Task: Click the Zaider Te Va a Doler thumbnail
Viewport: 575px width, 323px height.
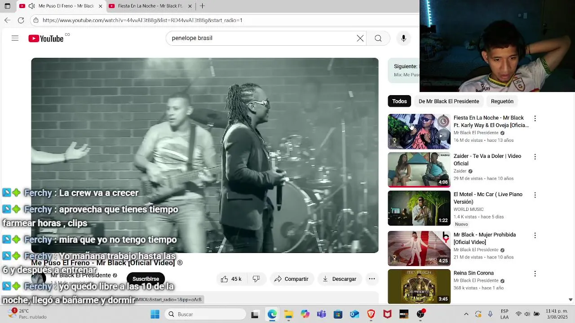Action: (x=419, y=170)
